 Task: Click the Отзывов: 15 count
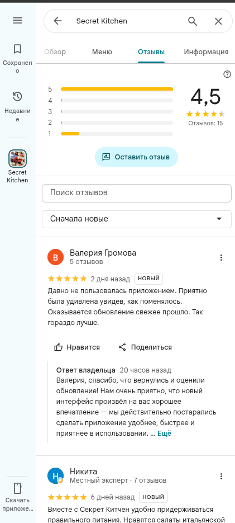[x=205, y=123]
